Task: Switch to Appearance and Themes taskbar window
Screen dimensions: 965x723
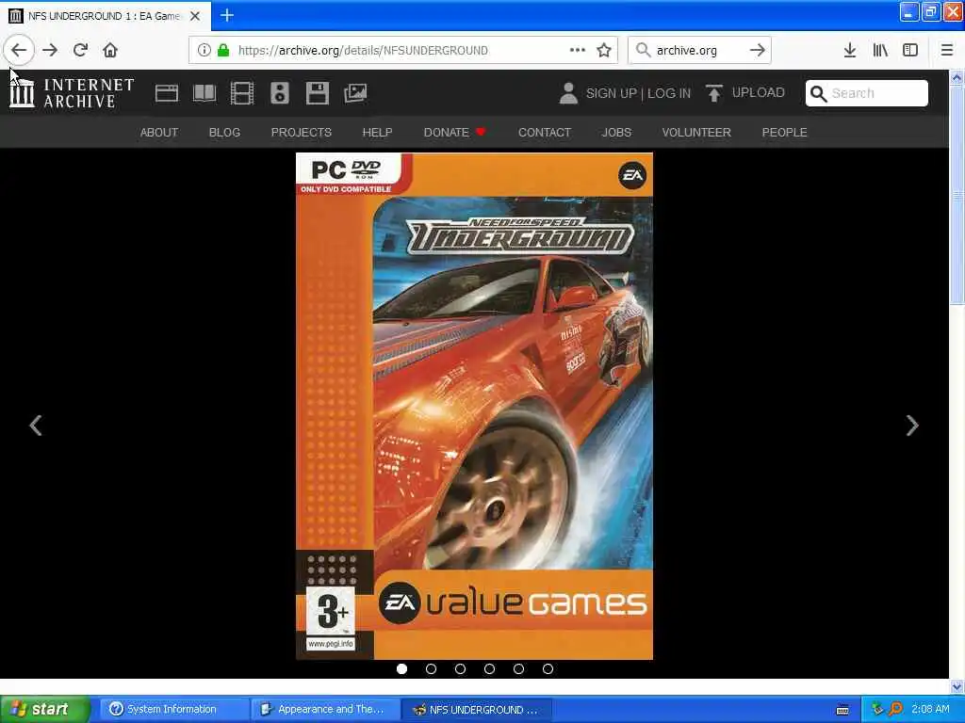Action: point(325,709)
